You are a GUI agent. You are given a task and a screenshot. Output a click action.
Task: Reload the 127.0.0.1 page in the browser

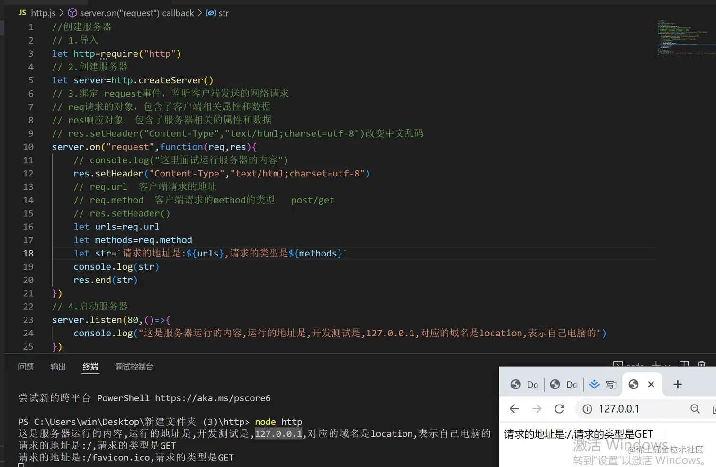559,409
